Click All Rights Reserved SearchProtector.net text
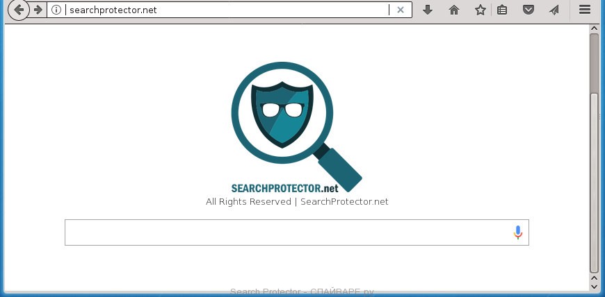605x297 pixels. pos(297,201)
